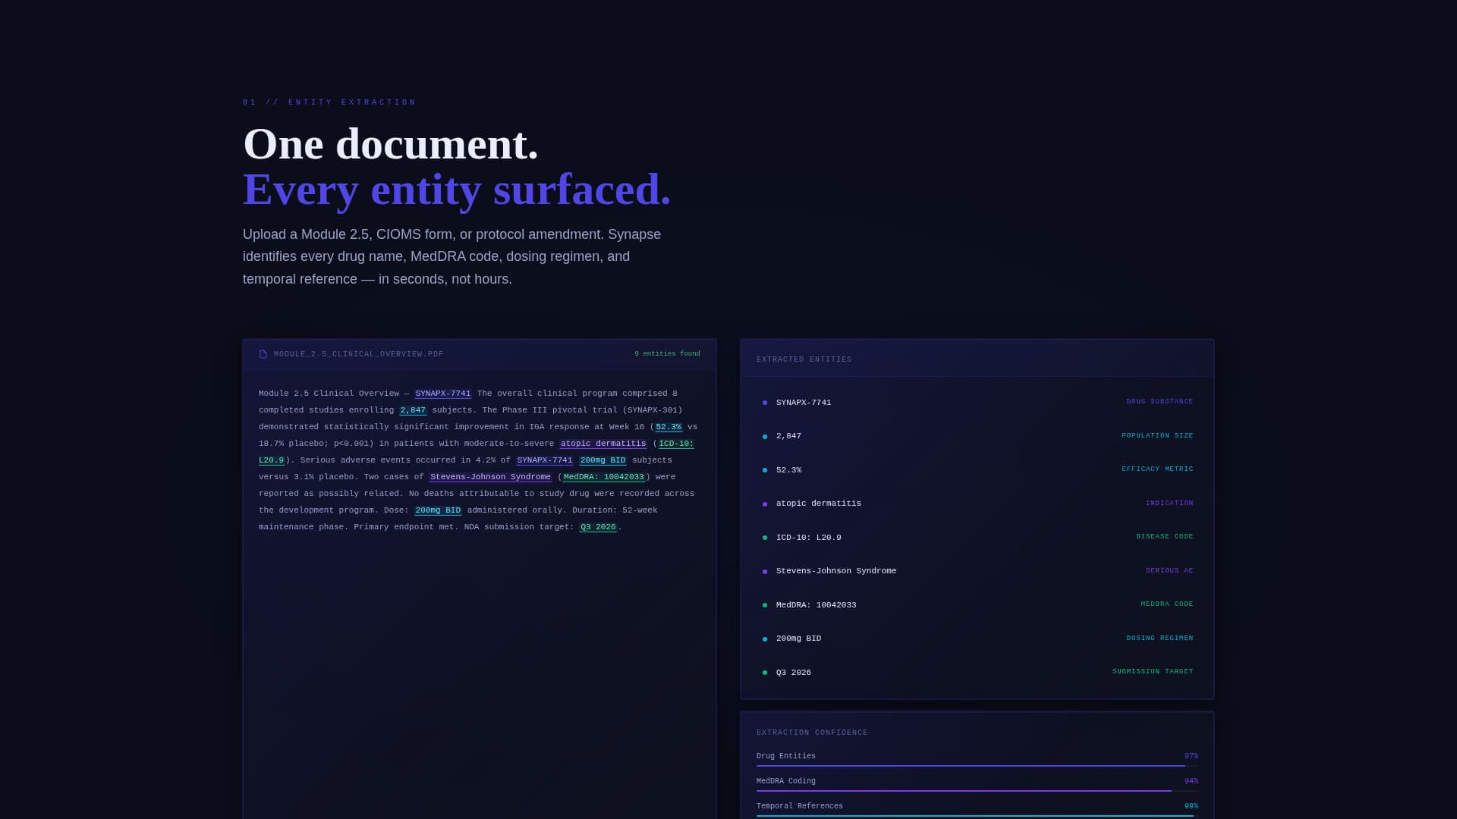Click the 94% value for MedDRA Coding
Screen dimensions: 1457x819
point(1191,781)
